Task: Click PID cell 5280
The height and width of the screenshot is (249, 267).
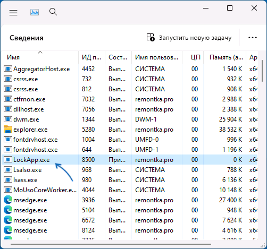Action: (88, 130)
